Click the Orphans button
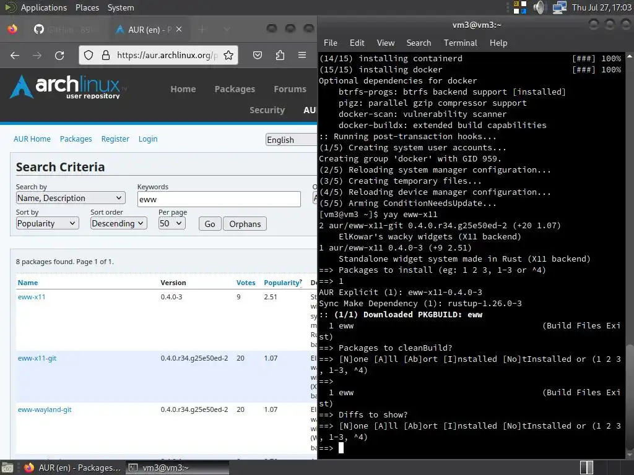The width and height of the screenshot is (634, 475). tap(245, 224)
